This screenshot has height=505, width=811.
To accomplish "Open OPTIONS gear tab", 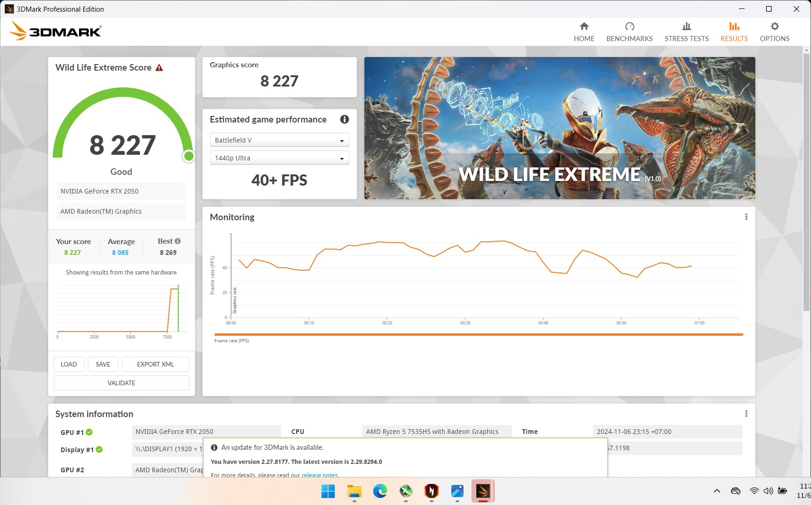I will click(x=775, y=32).
